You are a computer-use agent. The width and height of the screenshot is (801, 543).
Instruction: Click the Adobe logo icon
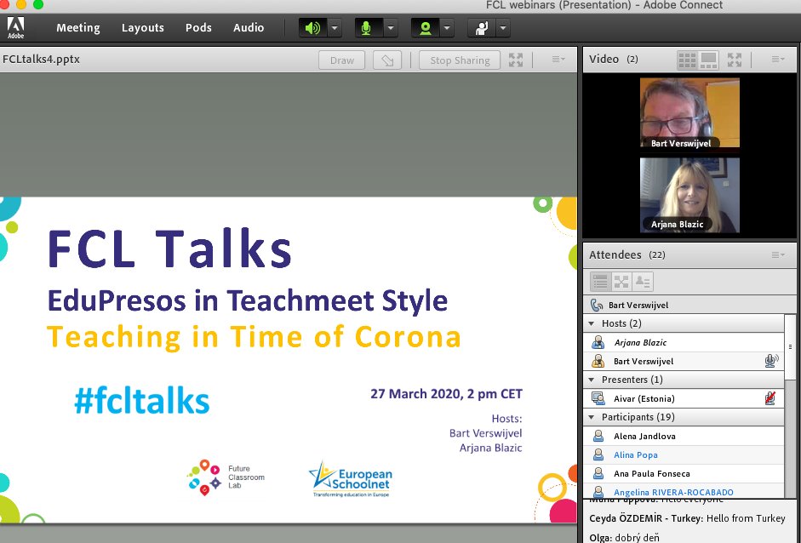pos(15,27)
